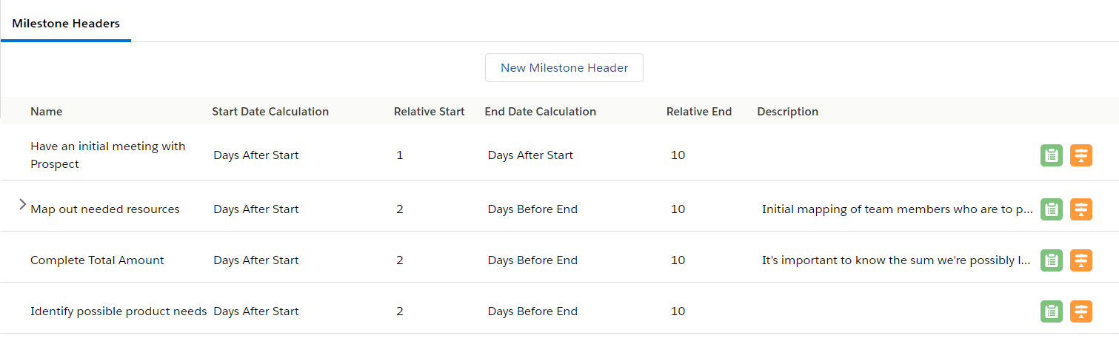This screenshot has height=344, width=1119.
Task: Select the Name column header
Action: [47, 112]
